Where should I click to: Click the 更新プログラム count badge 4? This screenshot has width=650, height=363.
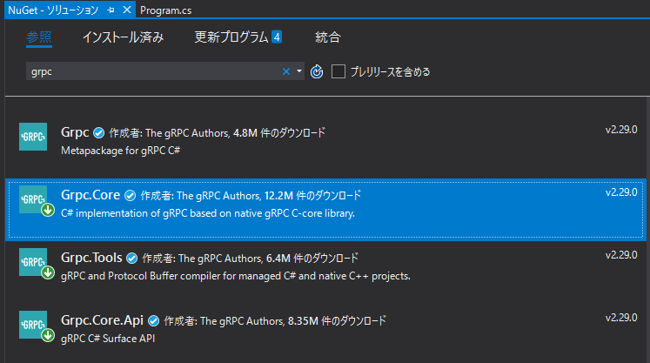(277, 37)
